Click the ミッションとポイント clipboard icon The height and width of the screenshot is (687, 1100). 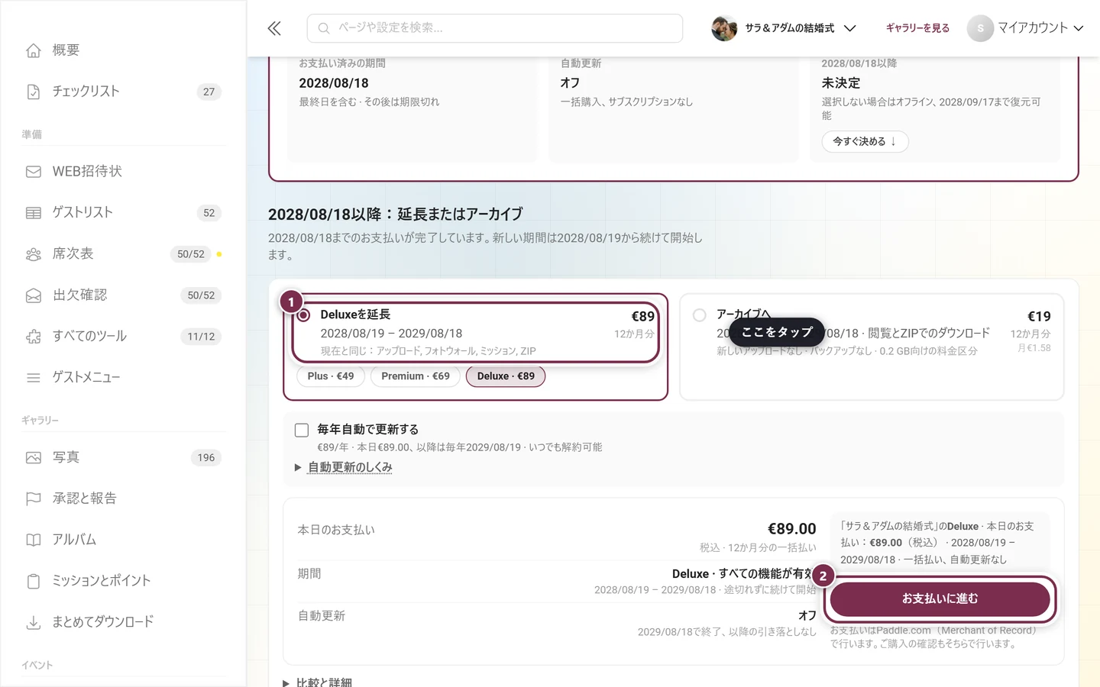(x=34, y=582)
